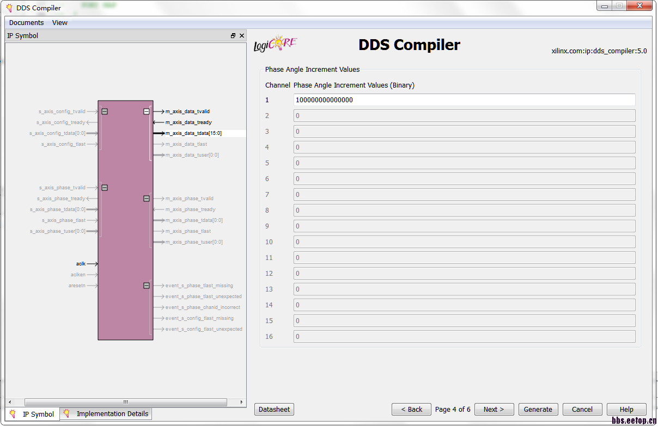Collapse the s_axis_config port group
This screenshot has width=658, height=427.
coord(105,112)
